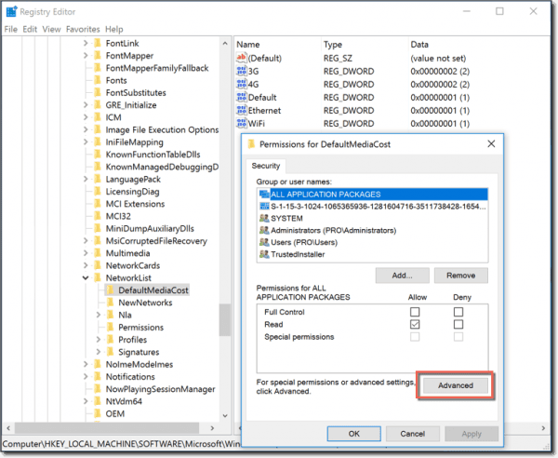Expand the Notifications key
Viewport: 558px width, 458px height.
(86, 376)
